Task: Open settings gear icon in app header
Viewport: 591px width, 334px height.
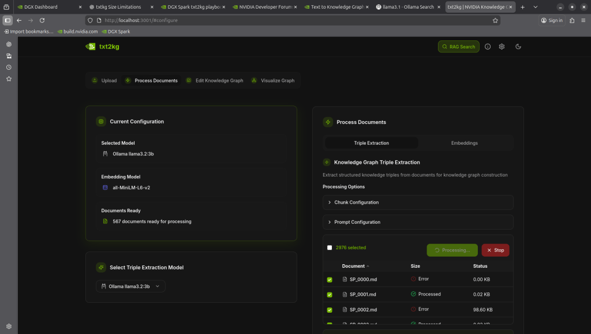Action: tap(502, 47)
